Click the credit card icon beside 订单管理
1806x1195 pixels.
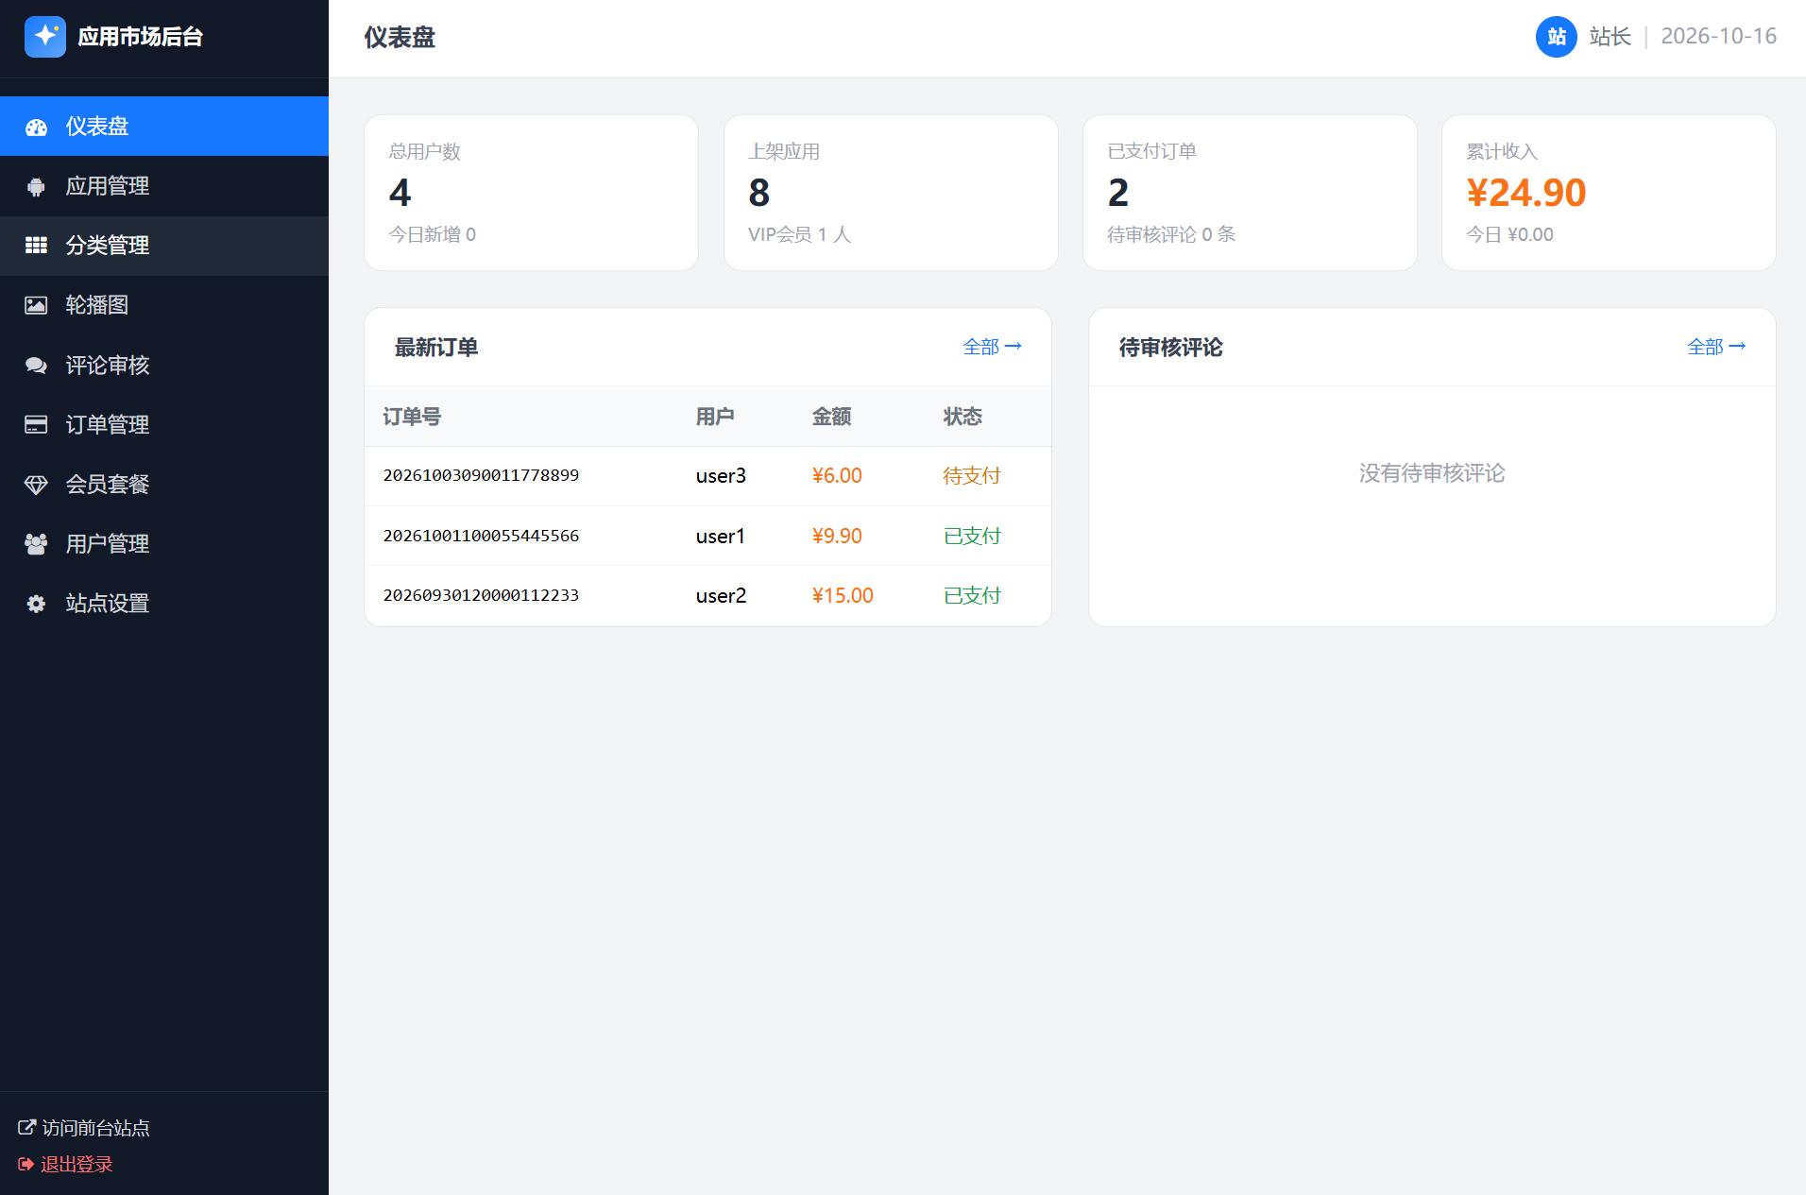pos(36,425)
